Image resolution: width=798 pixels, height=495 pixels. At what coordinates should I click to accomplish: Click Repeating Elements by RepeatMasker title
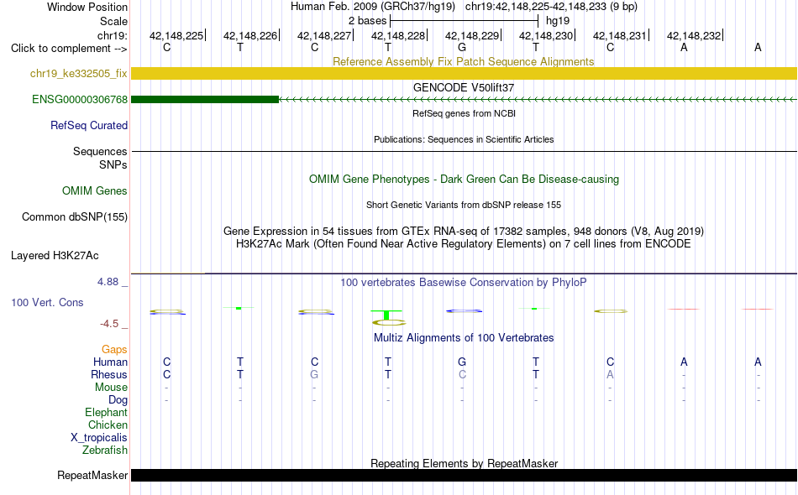point(464,463)
